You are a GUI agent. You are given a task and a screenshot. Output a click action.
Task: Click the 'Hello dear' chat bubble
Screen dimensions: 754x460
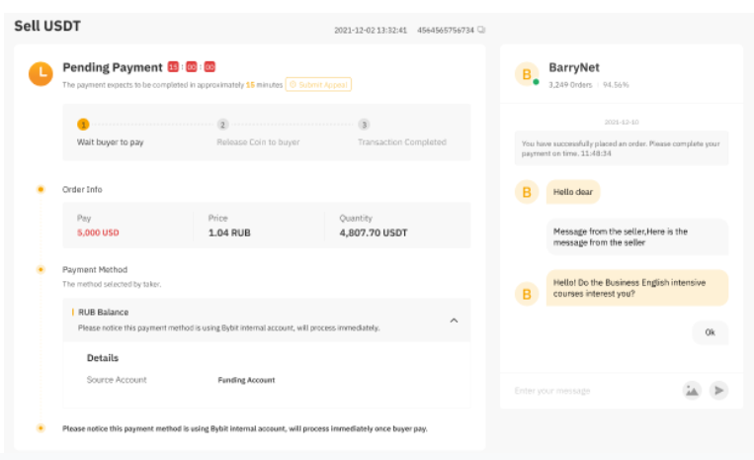click(573, 192)
